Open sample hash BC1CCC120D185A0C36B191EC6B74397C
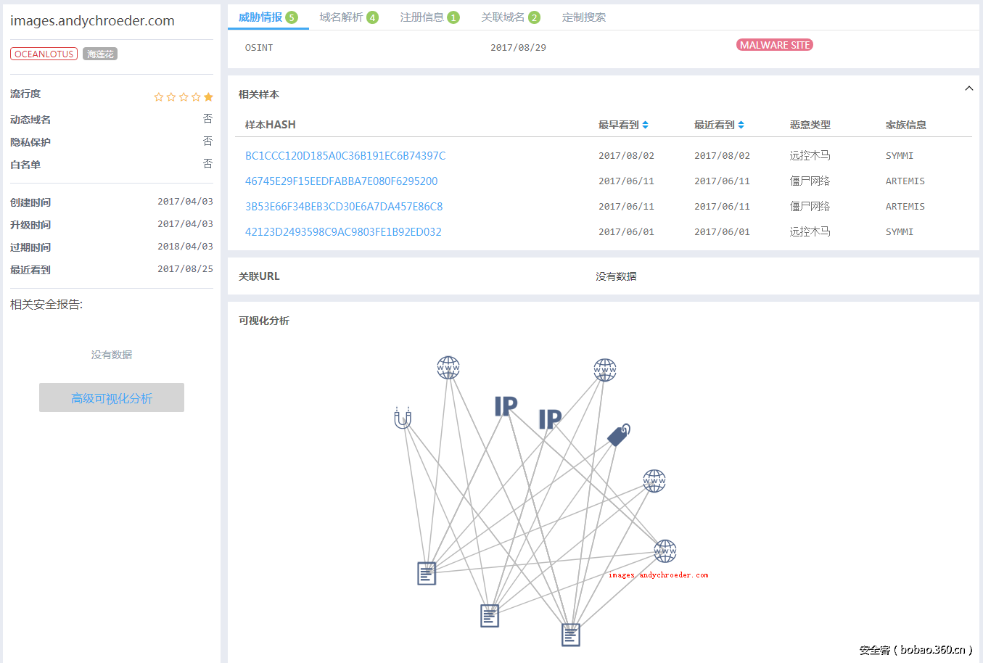The width and height of the screenshot is (983, 663). (x=345, y=156)
